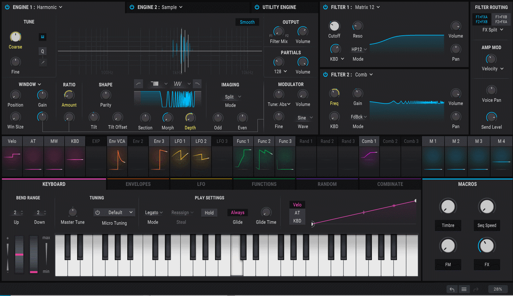Click the Glide Time knob
Screen dimensions: 513x296
[266, 212]
